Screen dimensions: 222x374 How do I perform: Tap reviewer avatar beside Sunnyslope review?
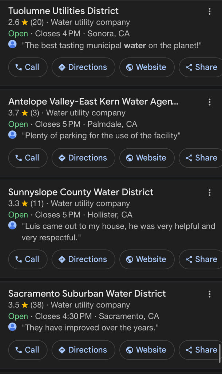[x=12, y=226]
